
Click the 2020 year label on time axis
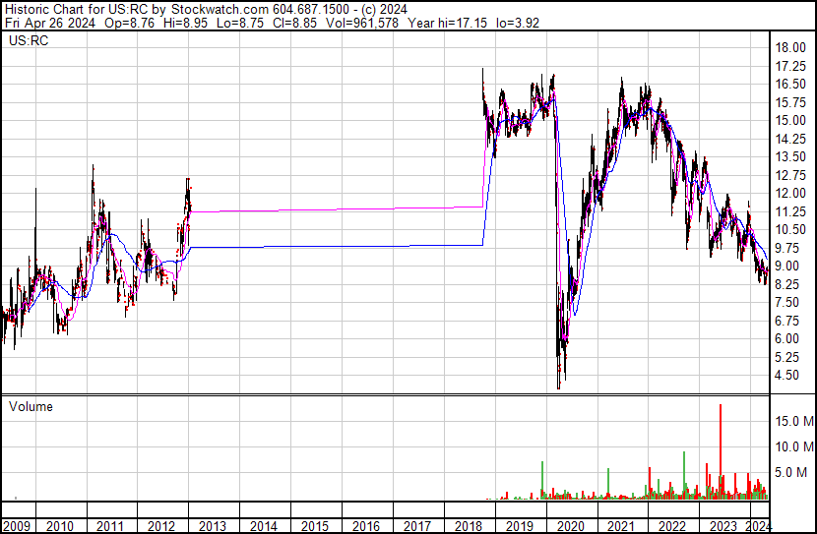tap(571, 526)
